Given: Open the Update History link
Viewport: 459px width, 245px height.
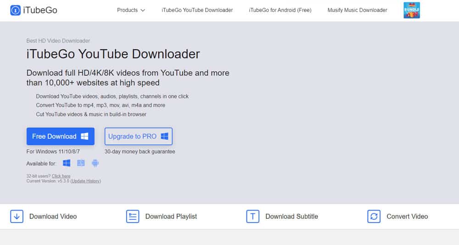Looking at the screenshot, I should point(85,181).
